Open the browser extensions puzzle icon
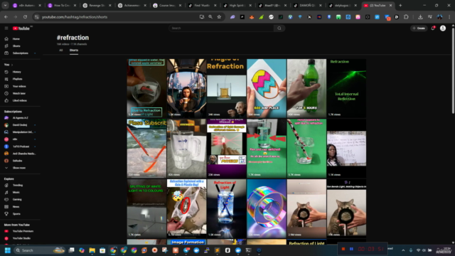Image resolution: width=455 pixels, height=256 pixels. pyautogui.click(x=406, y=17)
